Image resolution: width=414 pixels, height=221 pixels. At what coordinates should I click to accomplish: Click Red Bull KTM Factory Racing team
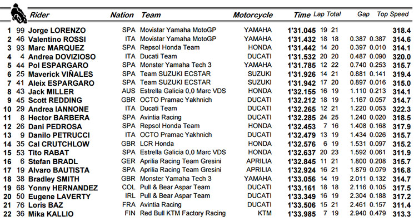coord(183,213)
